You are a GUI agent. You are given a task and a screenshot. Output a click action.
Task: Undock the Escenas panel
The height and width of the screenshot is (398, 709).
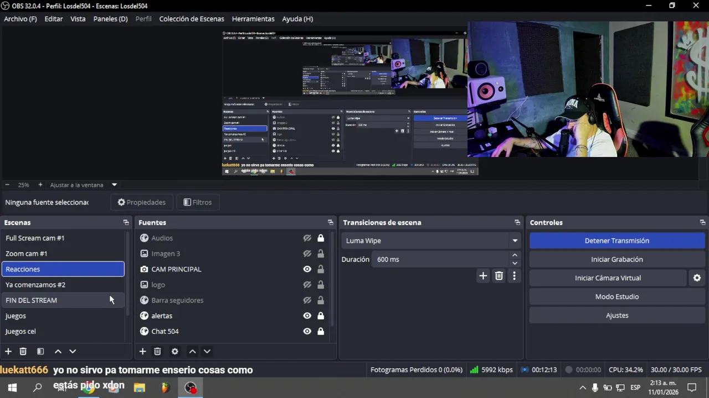tap(126, 222)
